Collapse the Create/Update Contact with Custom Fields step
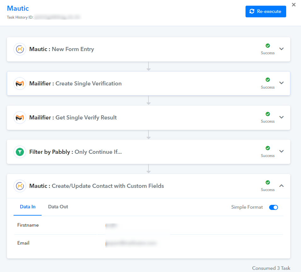 [281, 186]
